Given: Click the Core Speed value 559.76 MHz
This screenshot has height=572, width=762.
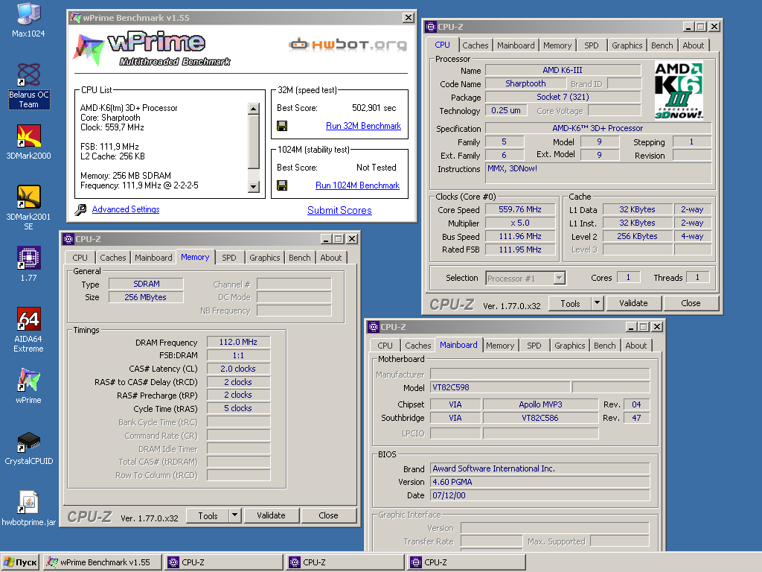Looking at the screenshot, I should [520, 209].
